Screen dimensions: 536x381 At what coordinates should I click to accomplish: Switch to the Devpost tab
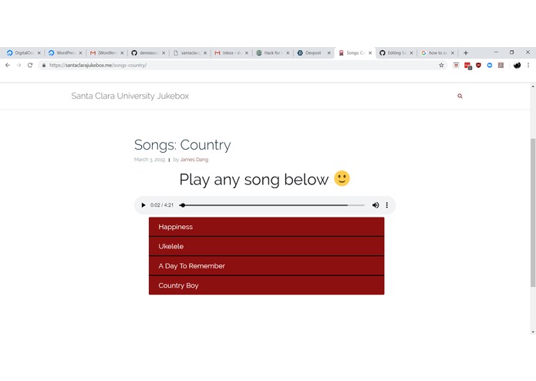[312, 52]
